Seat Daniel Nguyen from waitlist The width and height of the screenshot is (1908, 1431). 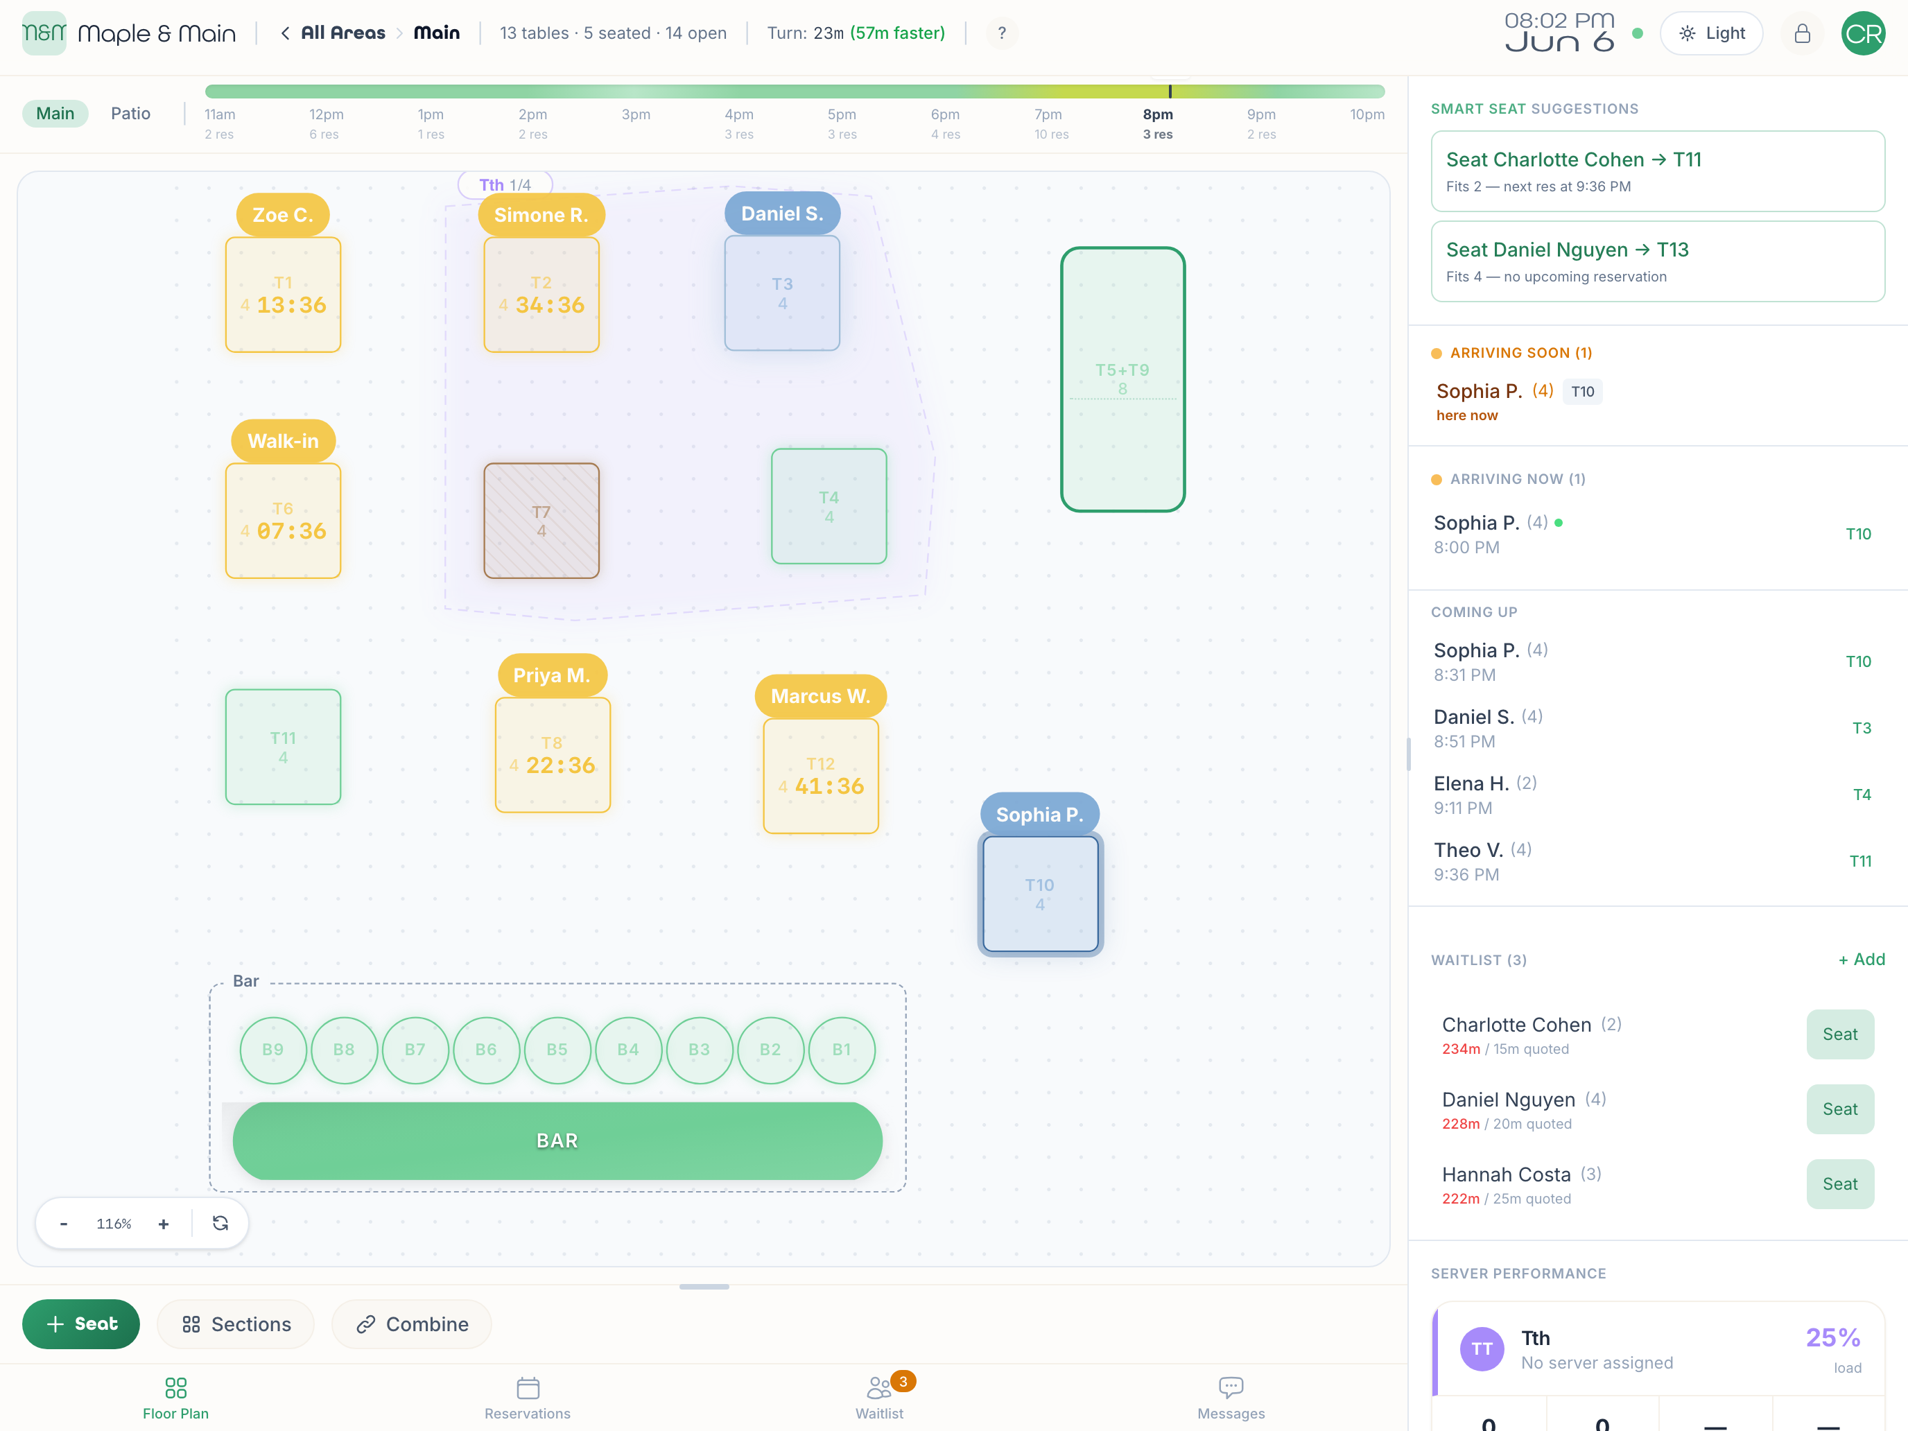click(1840, 1109)
